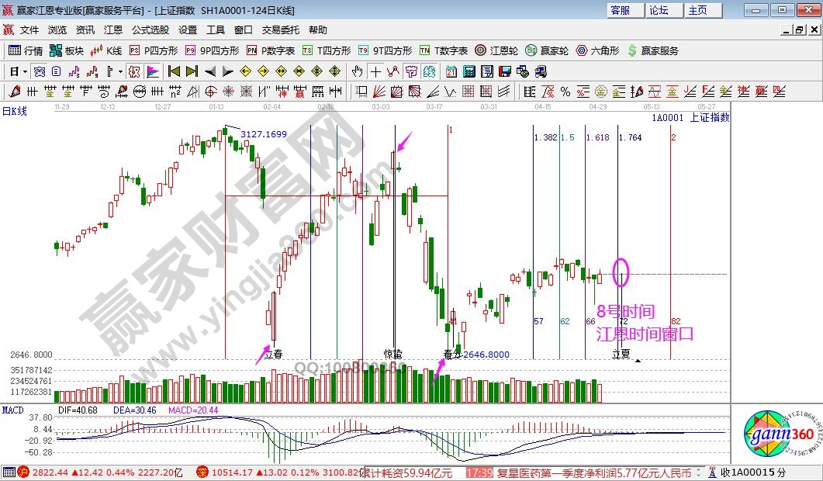The height and width of the screenshot is (481, 823).
Task: Open the 交易委托 menu
Action: (280, 30)
